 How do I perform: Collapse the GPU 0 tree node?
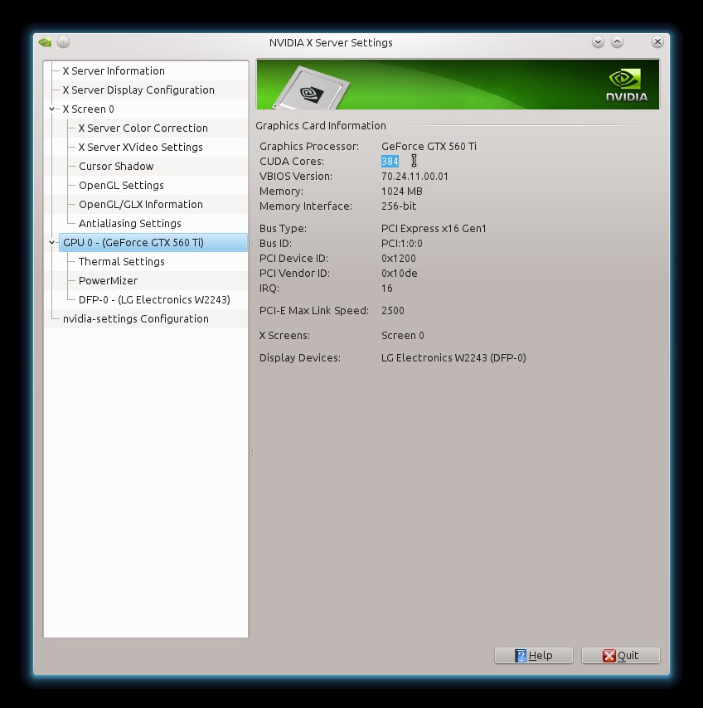51,242
